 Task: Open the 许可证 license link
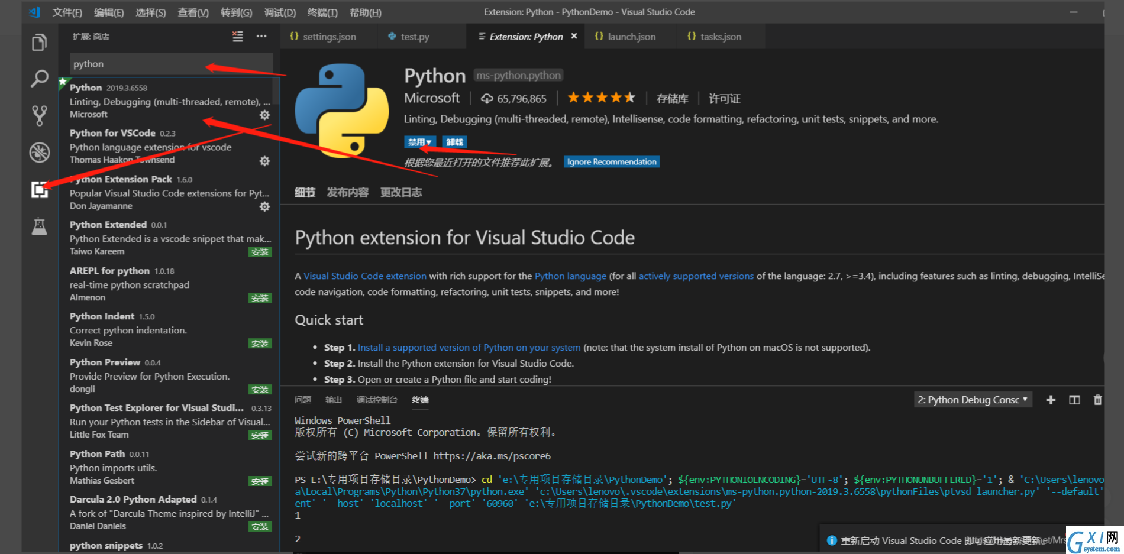tap(725, 99)
